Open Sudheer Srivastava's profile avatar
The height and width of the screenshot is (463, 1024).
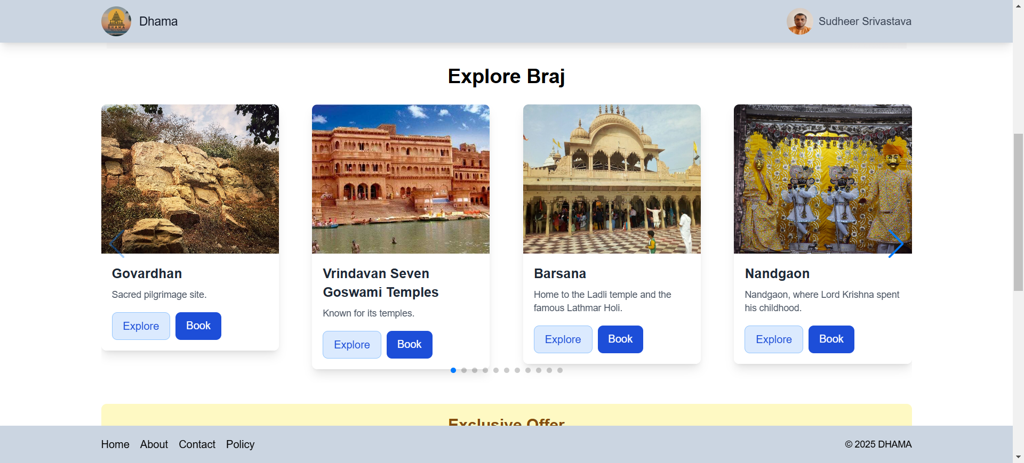(x=799, y=21)
